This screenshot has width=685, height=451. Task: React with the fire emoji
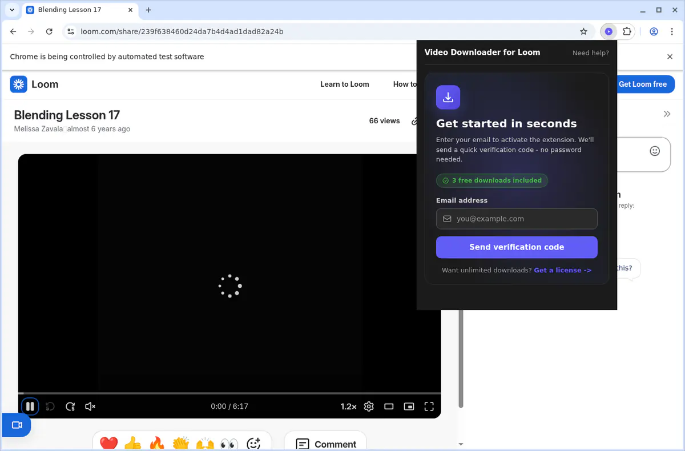coord(156,444)
